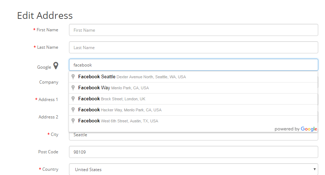Click the powered by Google logo
325x175 pixels.
point(296,129)
